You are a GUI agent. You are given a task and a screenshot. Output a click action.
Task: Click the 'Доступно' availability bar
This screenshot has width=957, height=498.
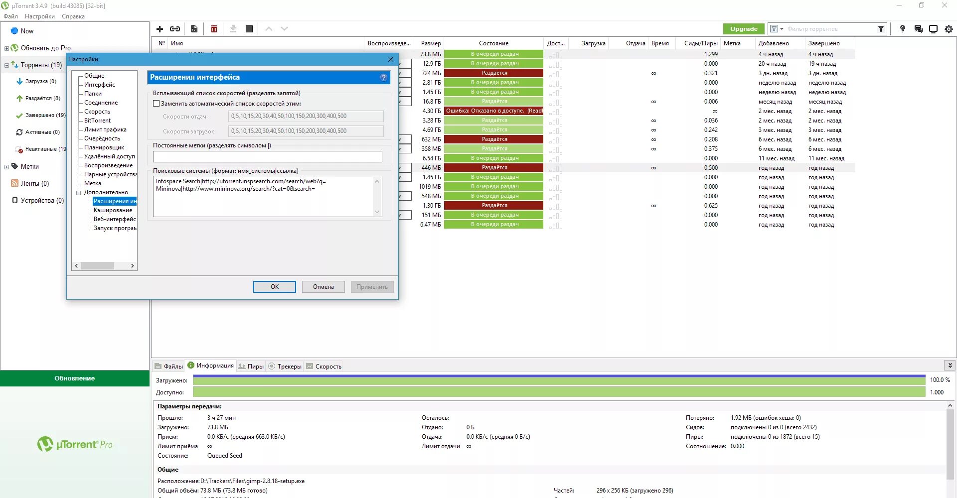[559, 392]
